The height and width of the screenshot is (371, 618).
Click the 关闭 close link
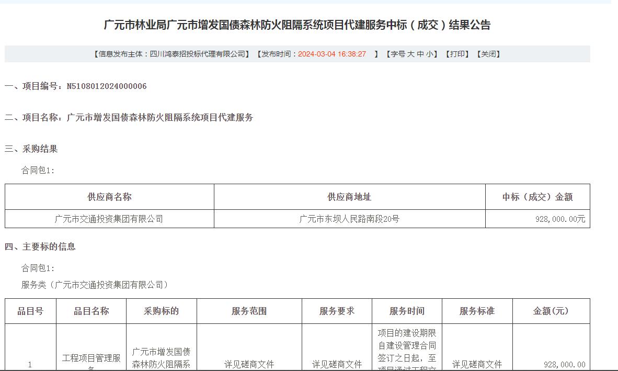[x=489, y=54]
